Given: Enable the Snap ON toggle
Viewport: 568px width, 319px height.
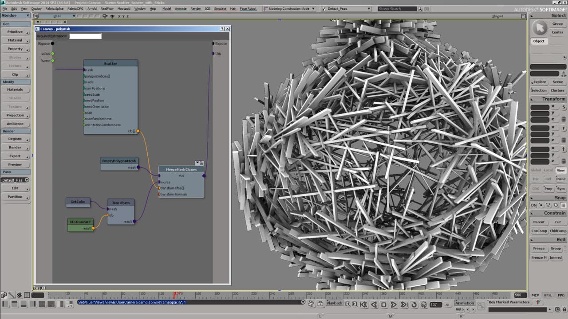Looking at the screenshot, I should (534, 205).
